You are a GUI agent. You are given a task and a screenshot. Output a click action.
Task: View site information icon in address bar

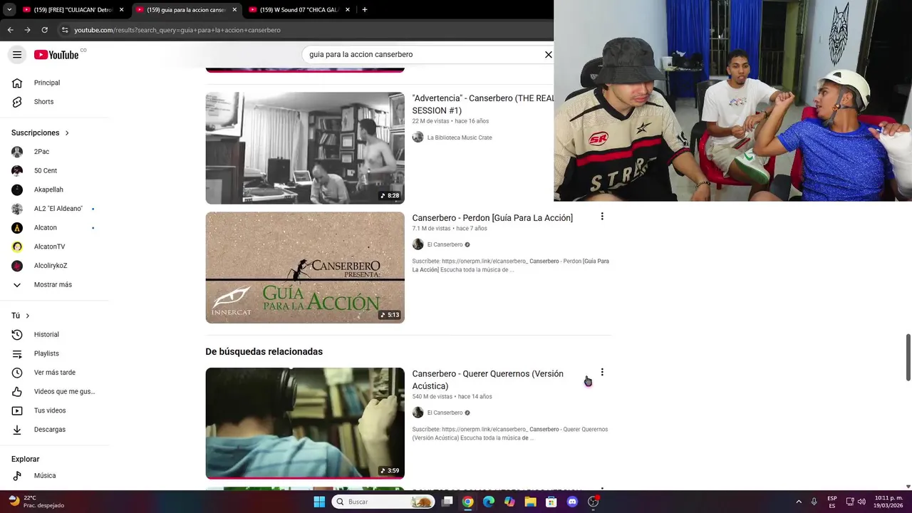pos(65,30)
